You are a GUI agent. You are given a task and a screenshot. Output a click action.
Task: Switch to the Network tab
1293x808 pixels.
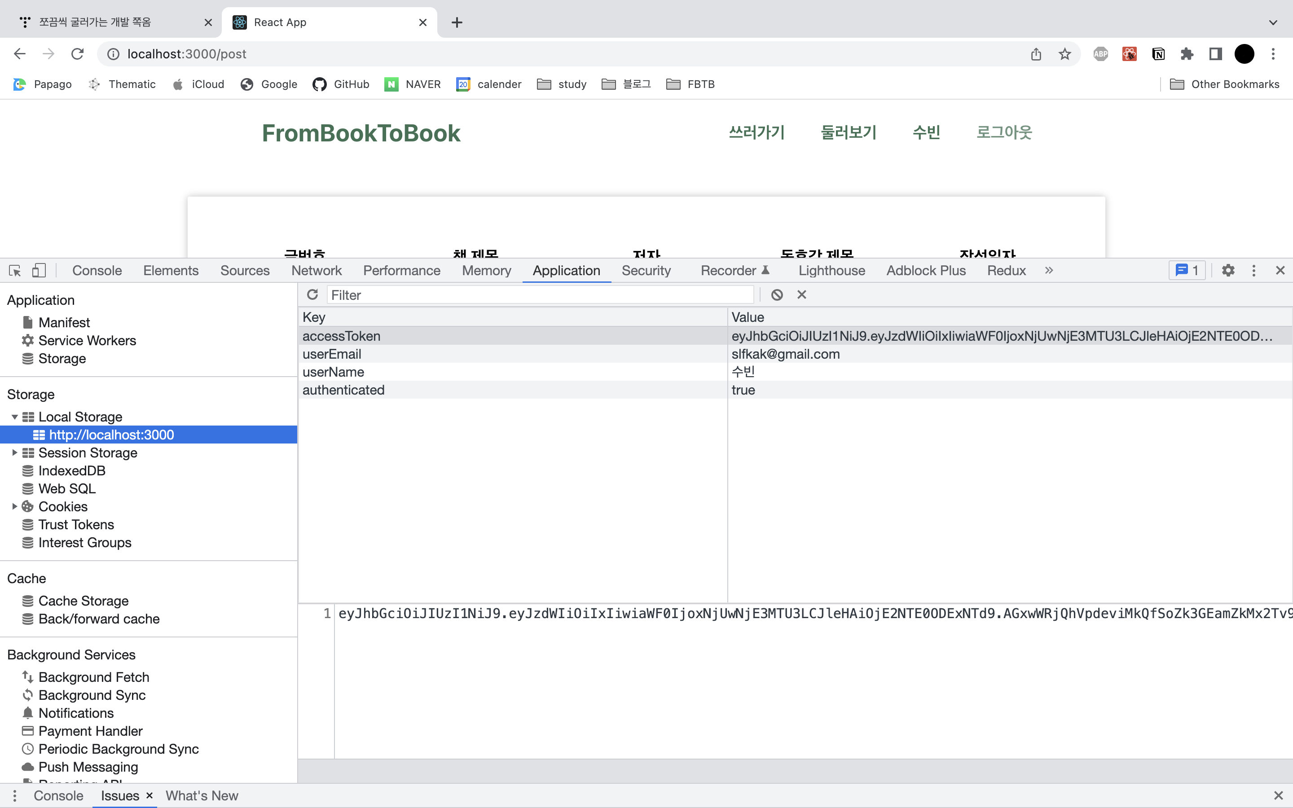[x=317, y=270]
